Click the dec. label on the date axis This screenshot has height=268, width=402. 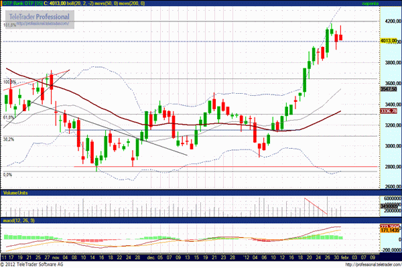click(151, 256)
